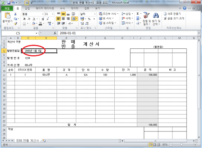Viewport: 202px width, 148px height.
Task: Click the Insert cells (삽입) button
Action: [127, 14]
